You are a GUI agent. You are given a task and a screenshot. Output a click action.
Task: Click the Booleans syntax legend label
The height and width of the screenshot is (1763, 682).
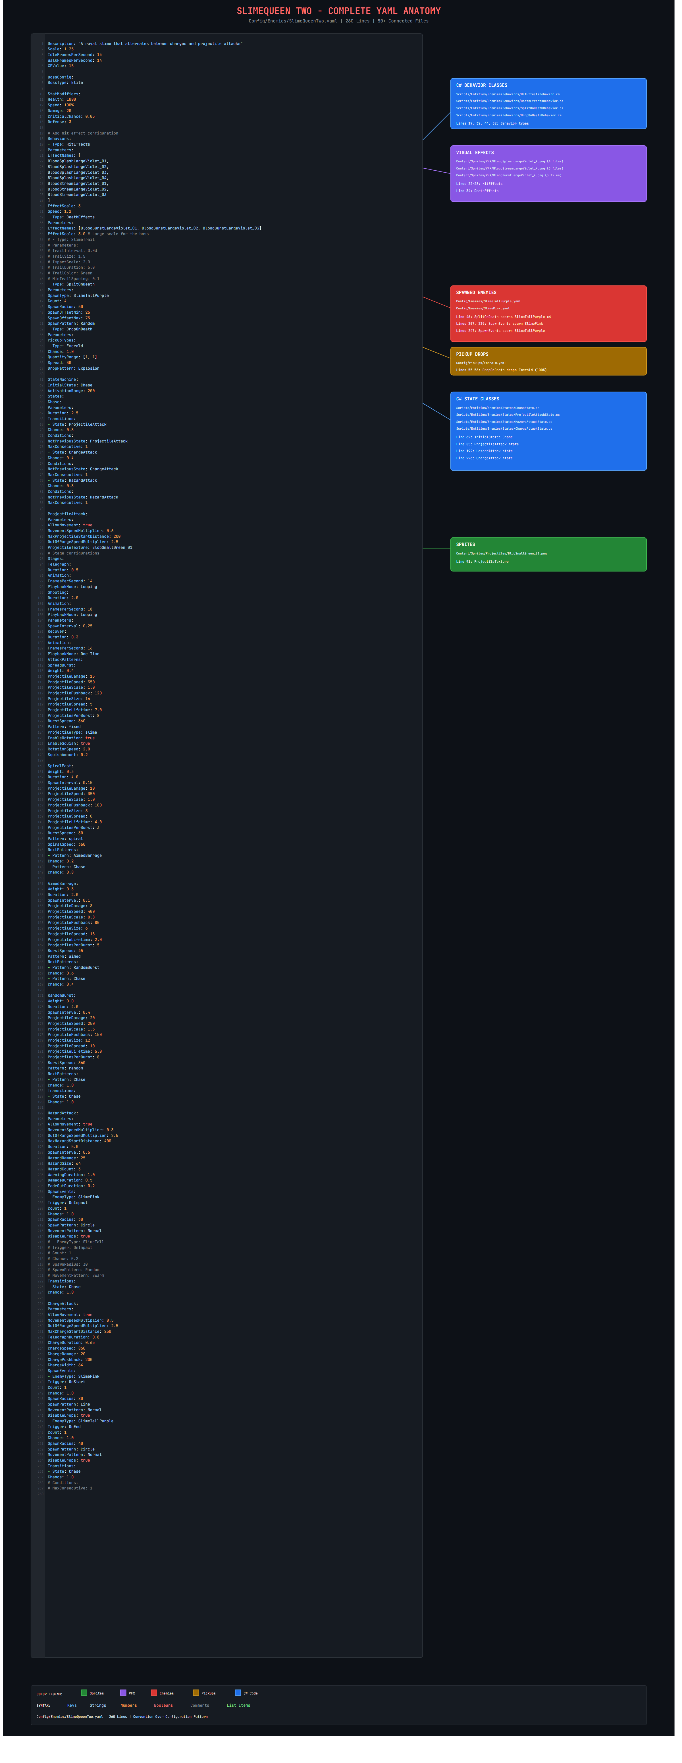(163, 1706)
